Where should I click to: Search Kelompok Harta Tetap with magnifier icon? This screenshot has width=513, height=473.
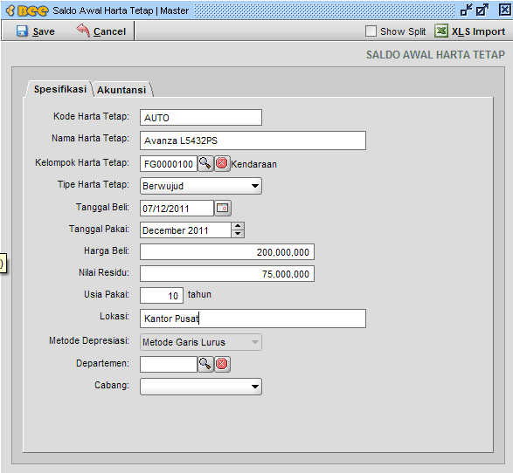pyautogui.click(x=205, y=163)
